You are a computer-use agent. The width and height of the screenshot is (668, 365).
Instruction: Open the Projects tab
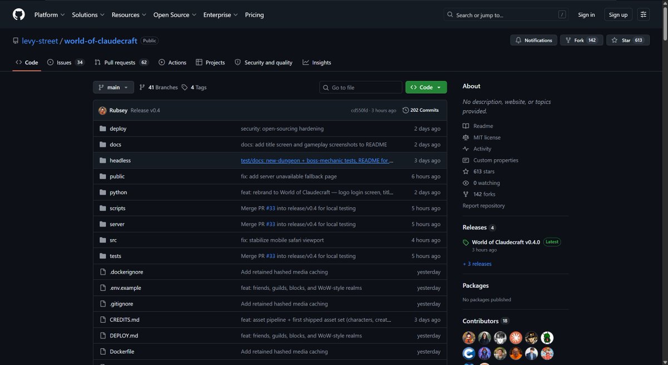[x=210, y=62]
